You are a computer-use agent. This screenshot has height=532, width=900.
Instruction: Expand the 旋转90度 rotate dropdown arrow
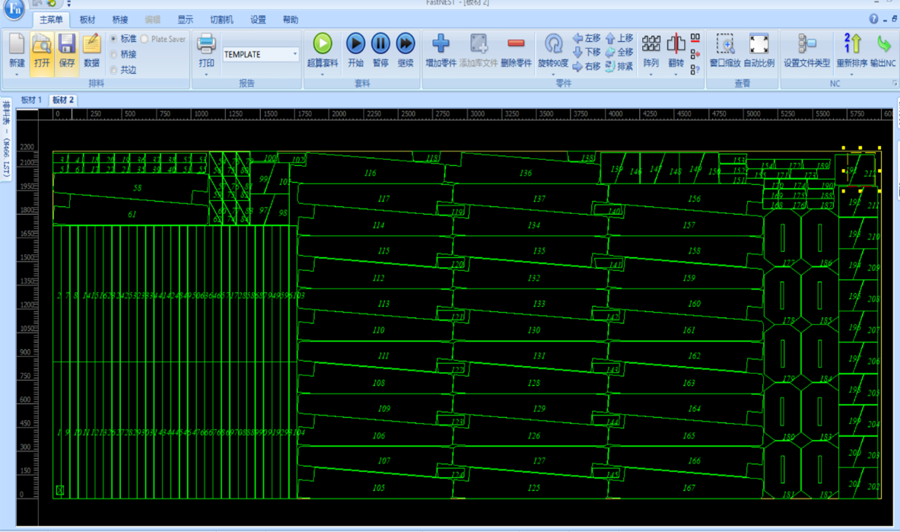point(553,75)
